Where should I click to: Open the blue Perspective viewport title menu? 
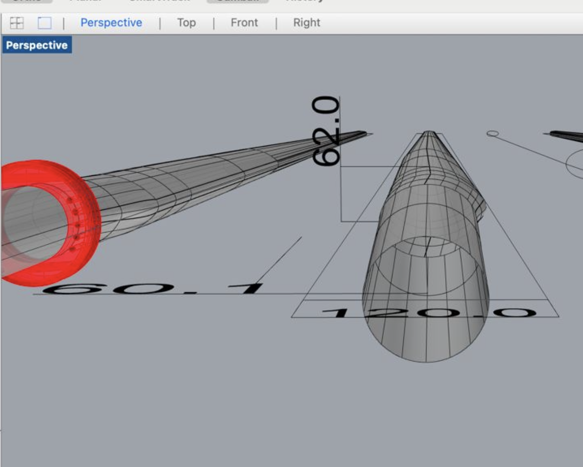[37, 45]
